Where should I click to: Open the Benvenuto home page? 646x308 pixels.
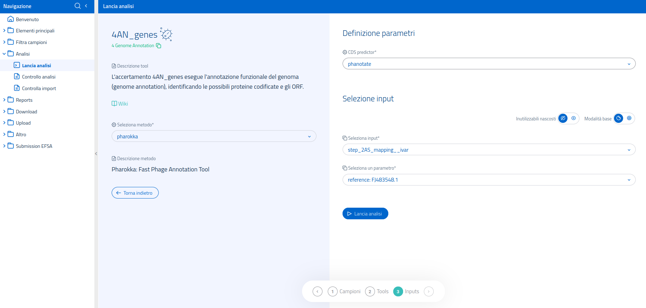pyautogui.click(x=27, y=19)
